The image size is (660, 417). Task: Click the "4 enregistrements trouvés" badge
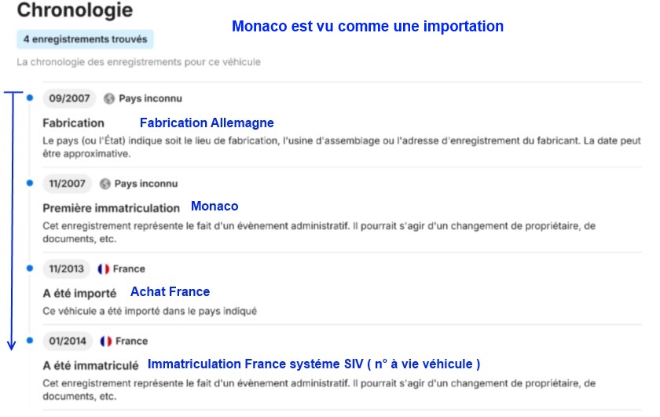(85, 38)
